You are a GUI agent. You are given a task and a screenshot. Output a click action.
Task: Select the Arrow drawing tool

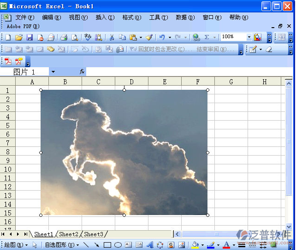pos(96,245)
